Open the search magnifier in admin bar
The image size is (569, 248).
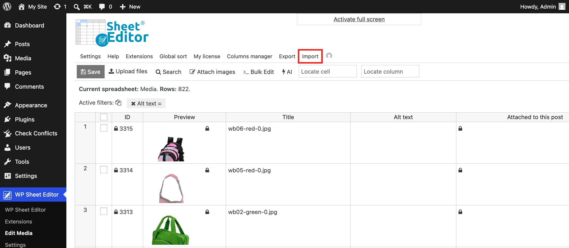coord(76,7)
